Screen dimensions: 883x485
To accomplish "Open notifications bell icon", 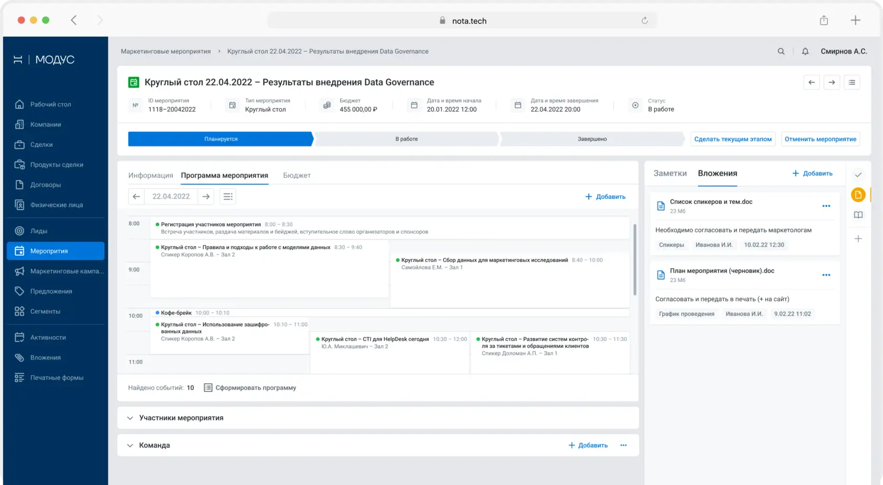I will click(805, 52).
